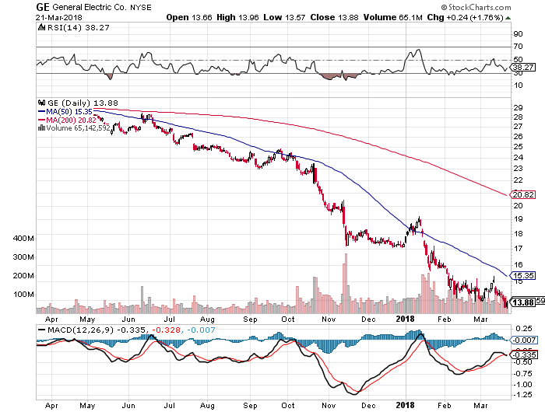Click the -1.25 level on the MACD axis
Viewport: 545px width, 412px height.
click(522, 395)
